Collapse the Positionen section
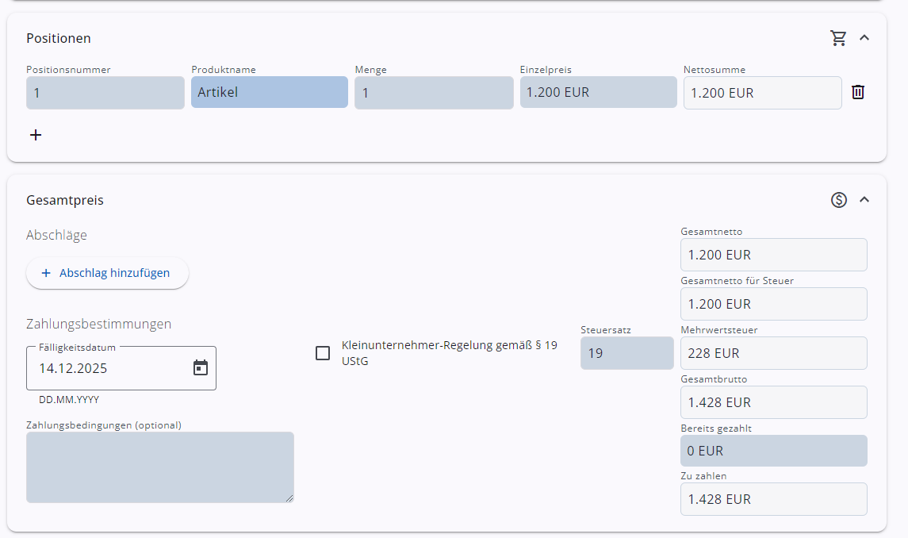 click(x=864, y=37)
